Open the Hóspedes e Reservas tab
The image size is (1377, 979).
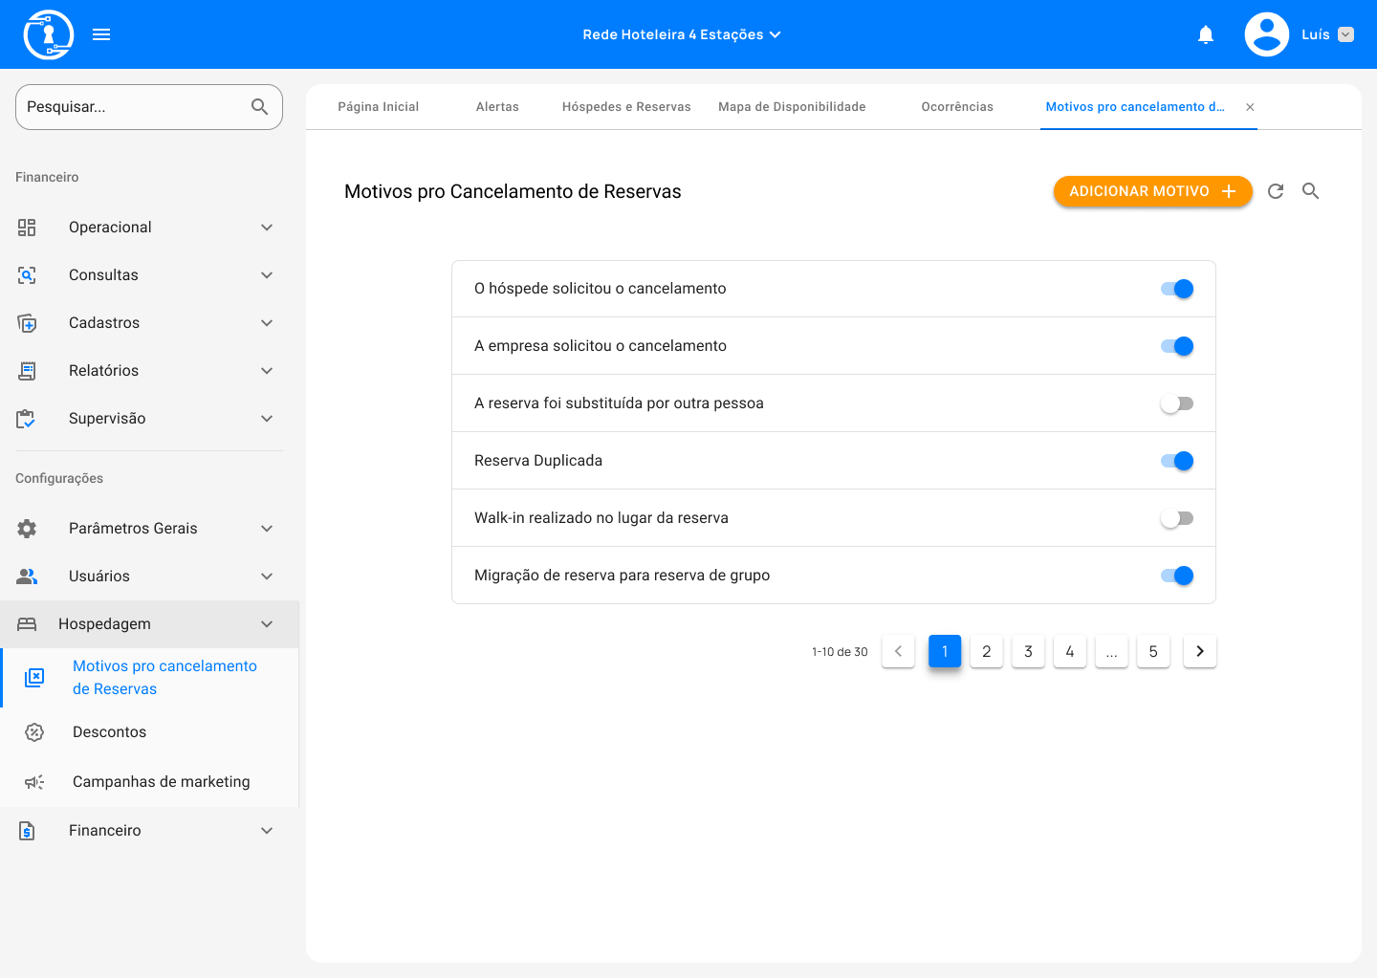(x=626, y=107)
